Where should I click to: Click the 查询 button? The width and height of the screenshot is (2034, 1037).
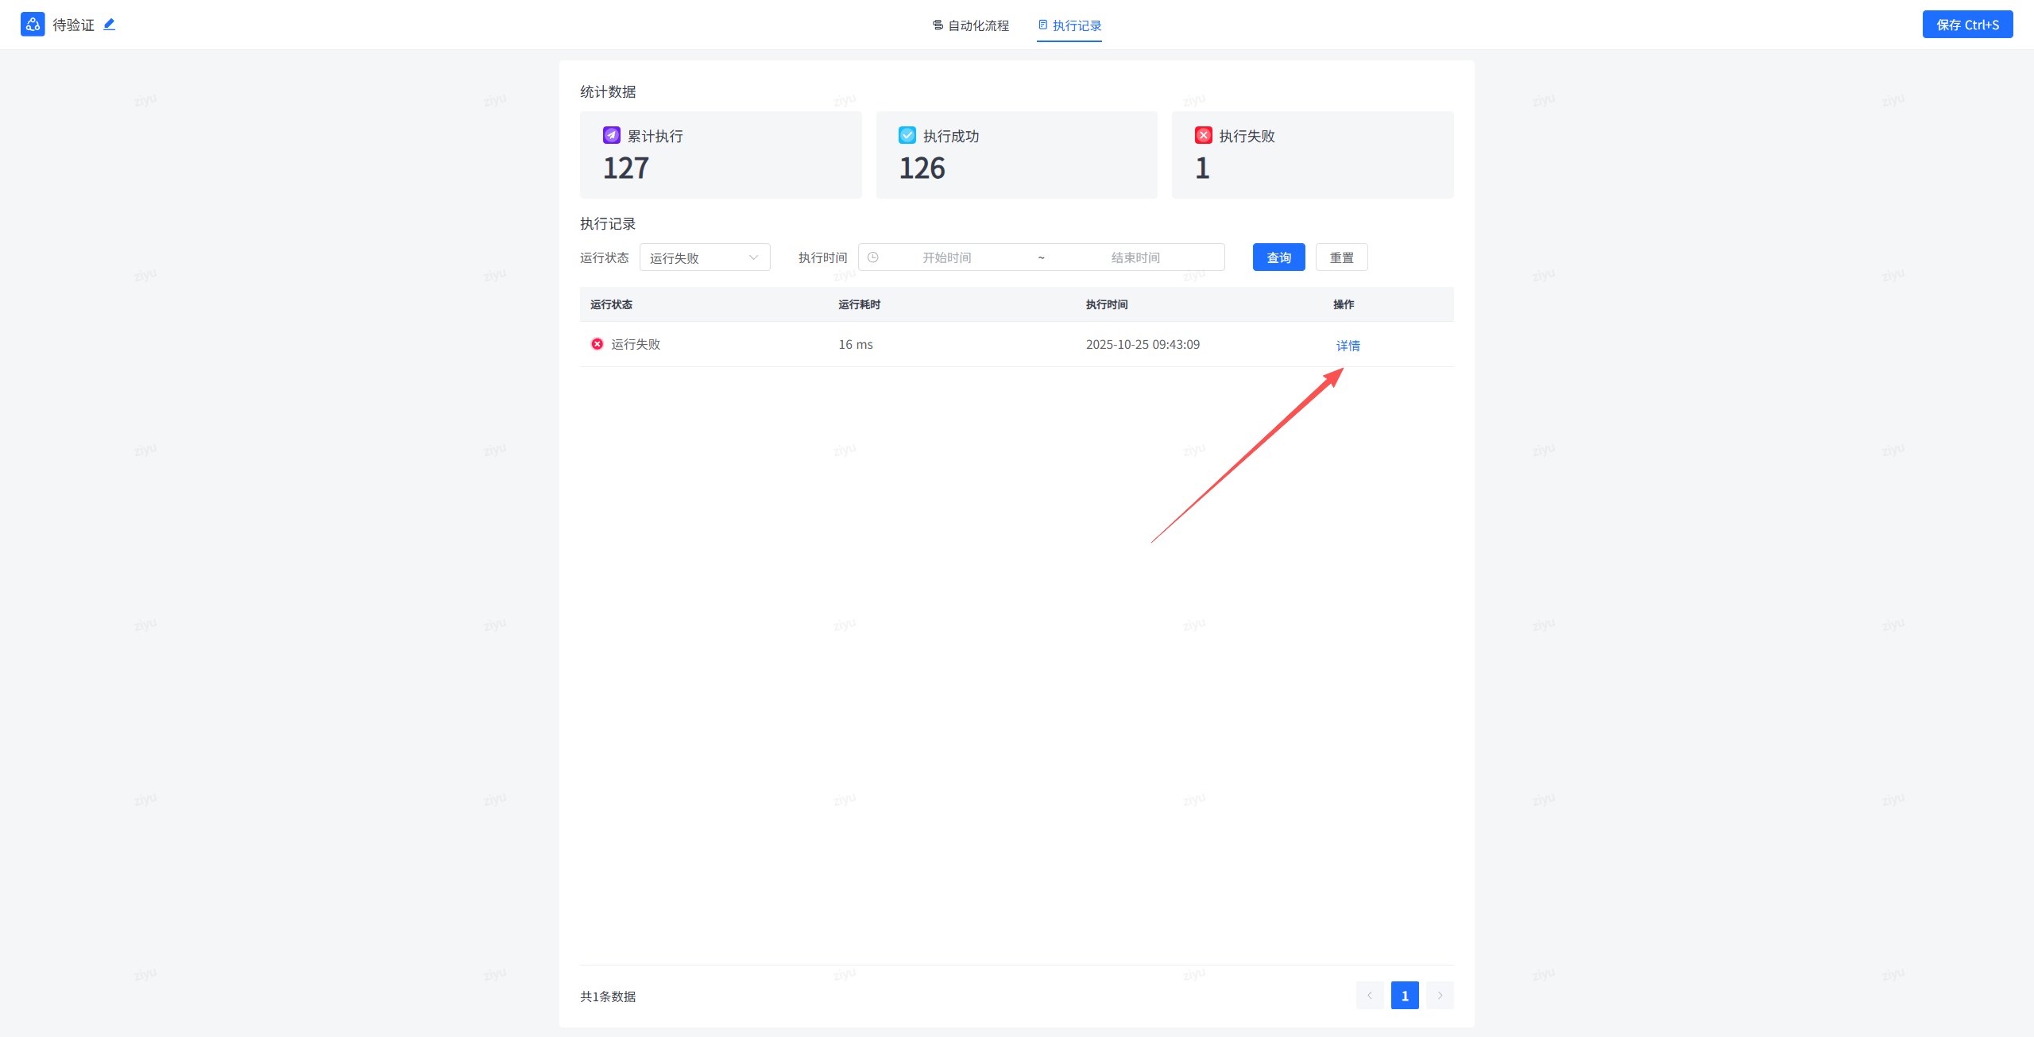click(x=1278, y=257)
